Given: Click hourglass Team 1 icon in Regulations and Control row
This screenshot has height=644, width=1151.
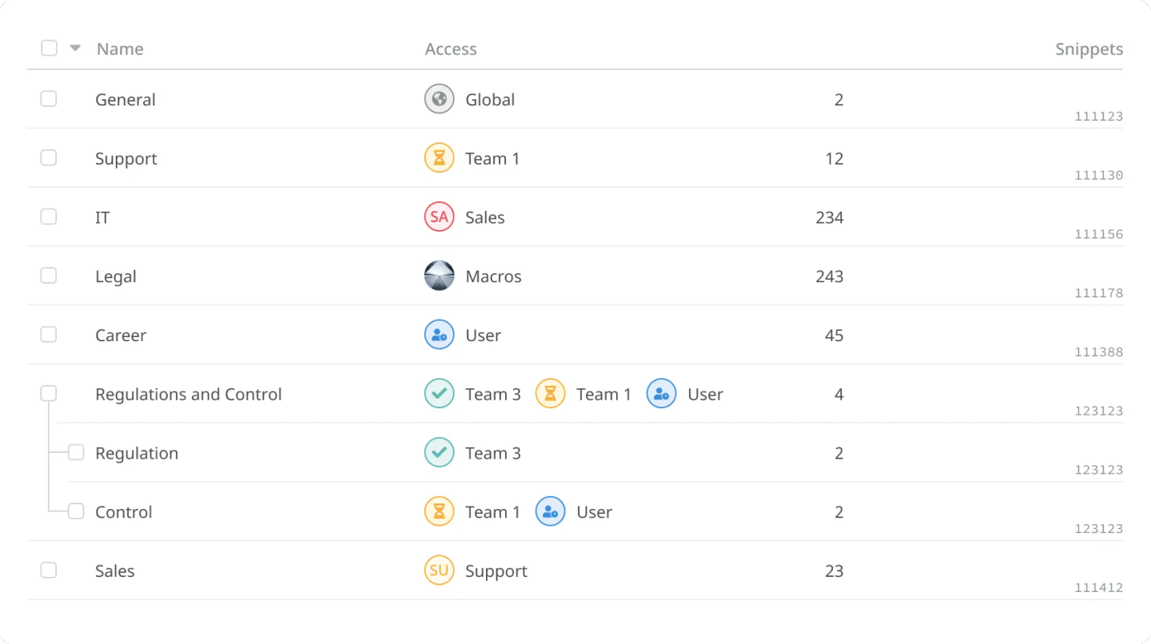Looking at the screenshot, I should pos(550,394).
